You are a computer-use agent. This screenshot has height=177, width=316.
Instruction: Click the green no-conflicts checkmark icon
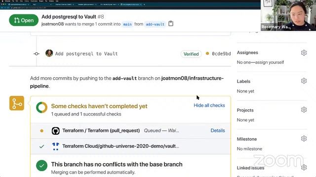[x=41, y=166]
